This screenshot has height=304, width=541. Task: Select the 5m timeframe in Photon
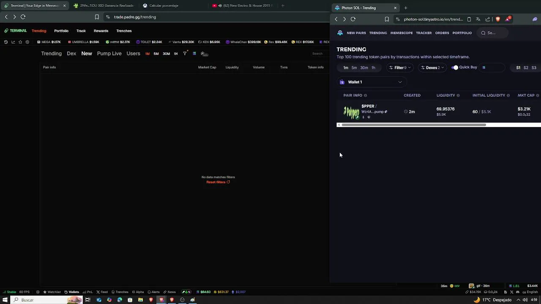coord(354,68)
